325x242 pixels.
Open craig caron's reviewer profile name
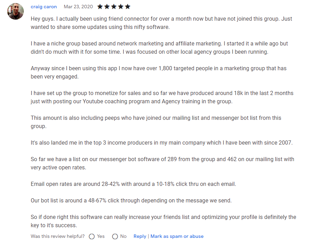pyautogui.click(x=44, y=7)
